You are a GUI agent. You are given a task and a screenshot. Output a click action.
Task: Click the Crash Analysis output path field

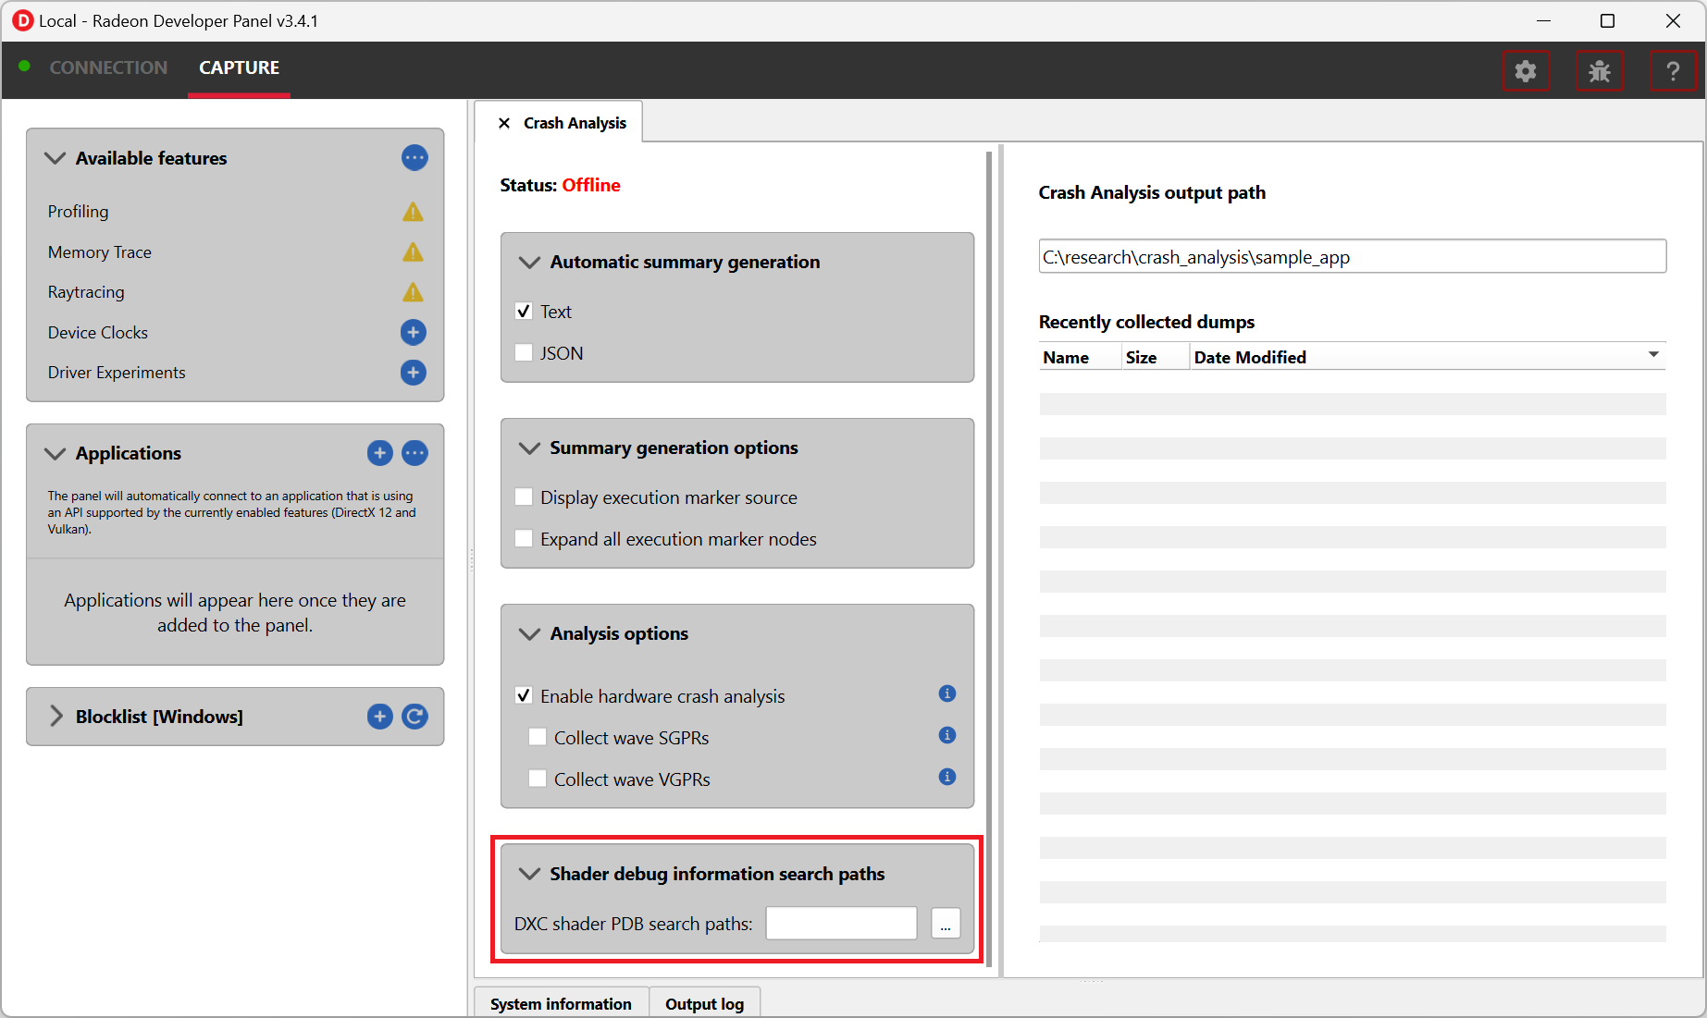(1351, 257)
